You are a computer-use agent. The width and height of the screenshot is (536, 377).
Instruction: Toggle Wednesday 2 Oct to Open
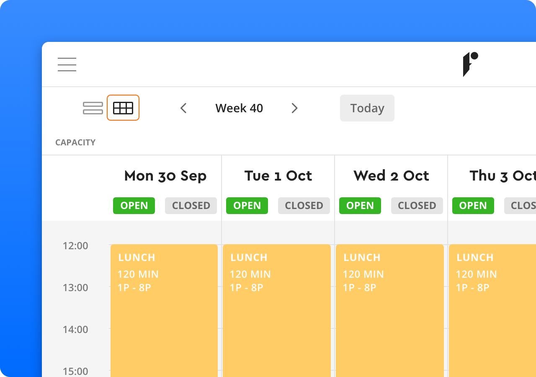click(360, 206)
